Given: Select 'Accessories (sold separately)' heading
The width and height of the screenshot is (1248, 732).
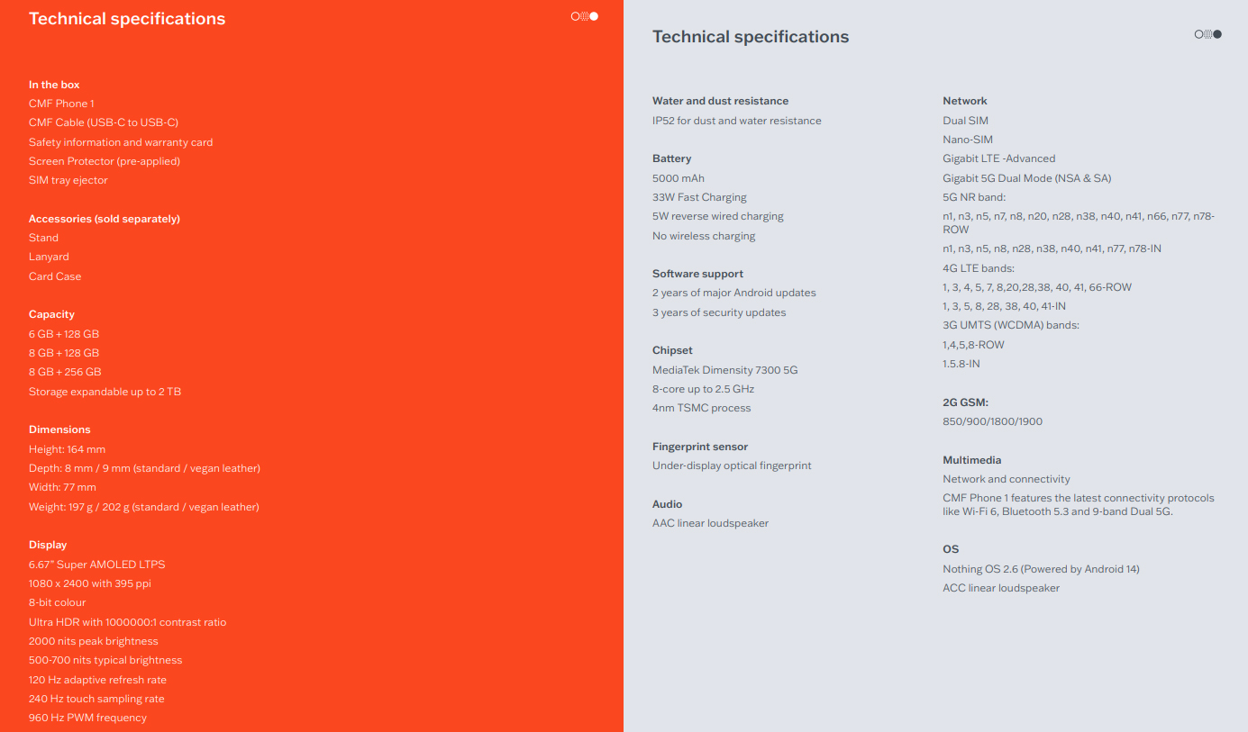Looking at the screenshot, I should [105, 219].
